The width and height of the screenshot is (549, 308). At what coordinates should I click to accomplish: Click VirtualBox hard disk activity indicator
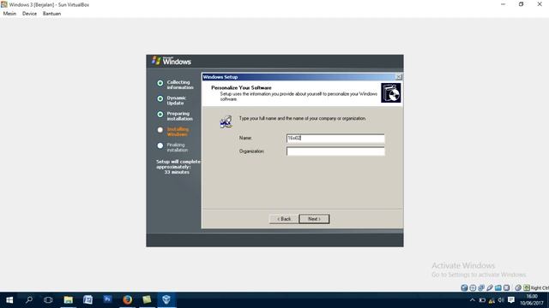point(464,287)
